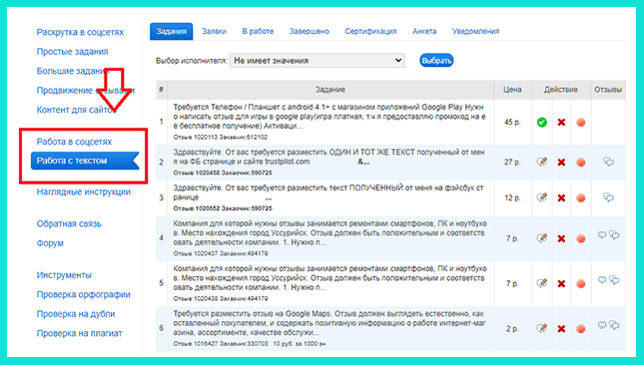Click task text mentioning trustpilot.com
The height and width of the screenshot is (365, 644).
point(328,158)
